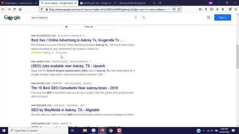Screen dimensions: 239x134
Task: Open the volume control in the tray
Action: [x=212, y=131]
